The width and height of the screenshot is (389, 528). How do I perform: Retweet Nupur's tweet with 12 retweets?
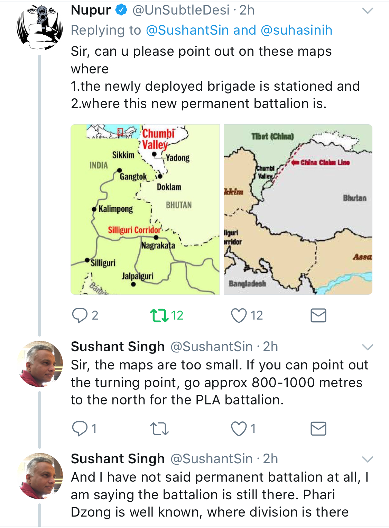(x=159, y=315)
